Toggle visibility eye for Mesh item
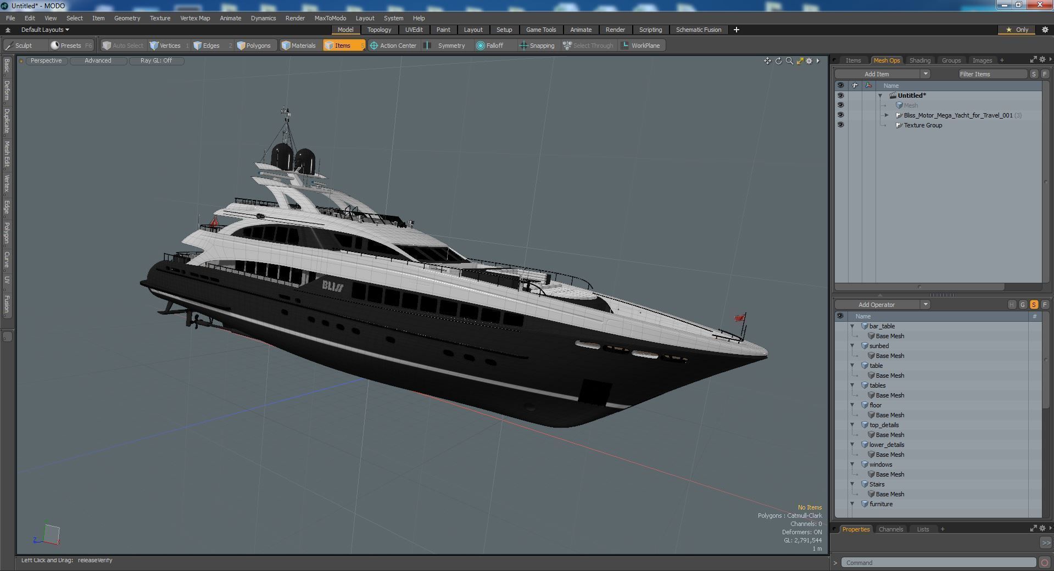 click(x=840, y=105)
